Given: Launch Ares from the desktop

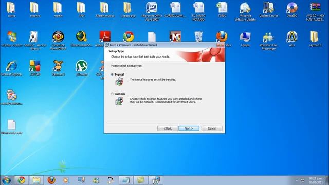Looking at the screenshot, I should click(x=292, y=39).
